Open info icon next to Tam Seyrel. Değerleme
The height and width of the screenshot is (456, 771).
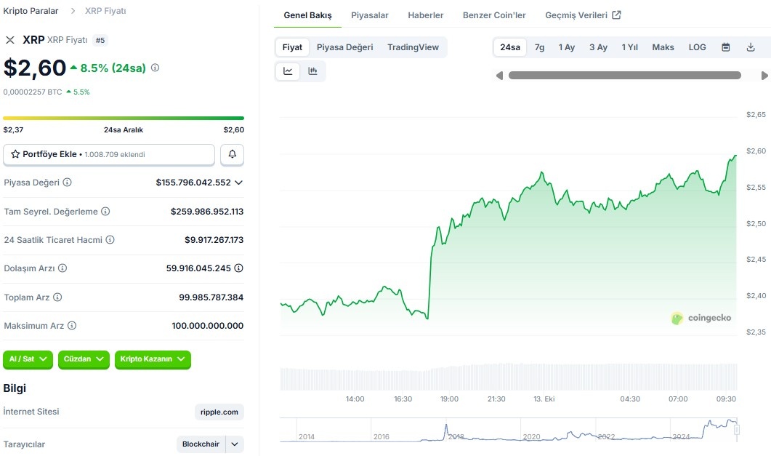[105, 211]
